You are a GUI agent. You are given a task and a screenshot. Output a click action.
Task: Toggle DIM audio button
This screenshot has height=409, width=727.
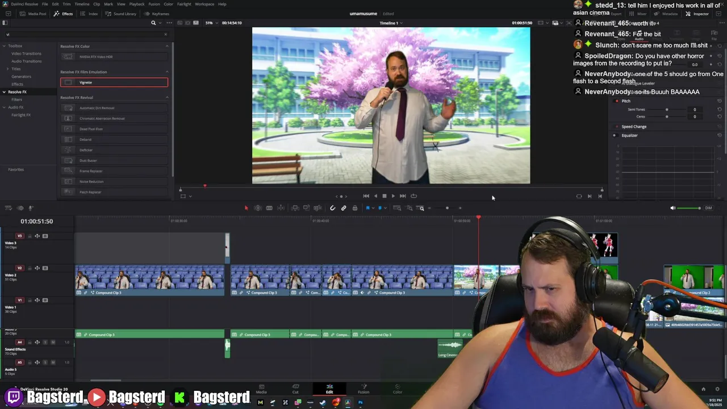(708, 208)
